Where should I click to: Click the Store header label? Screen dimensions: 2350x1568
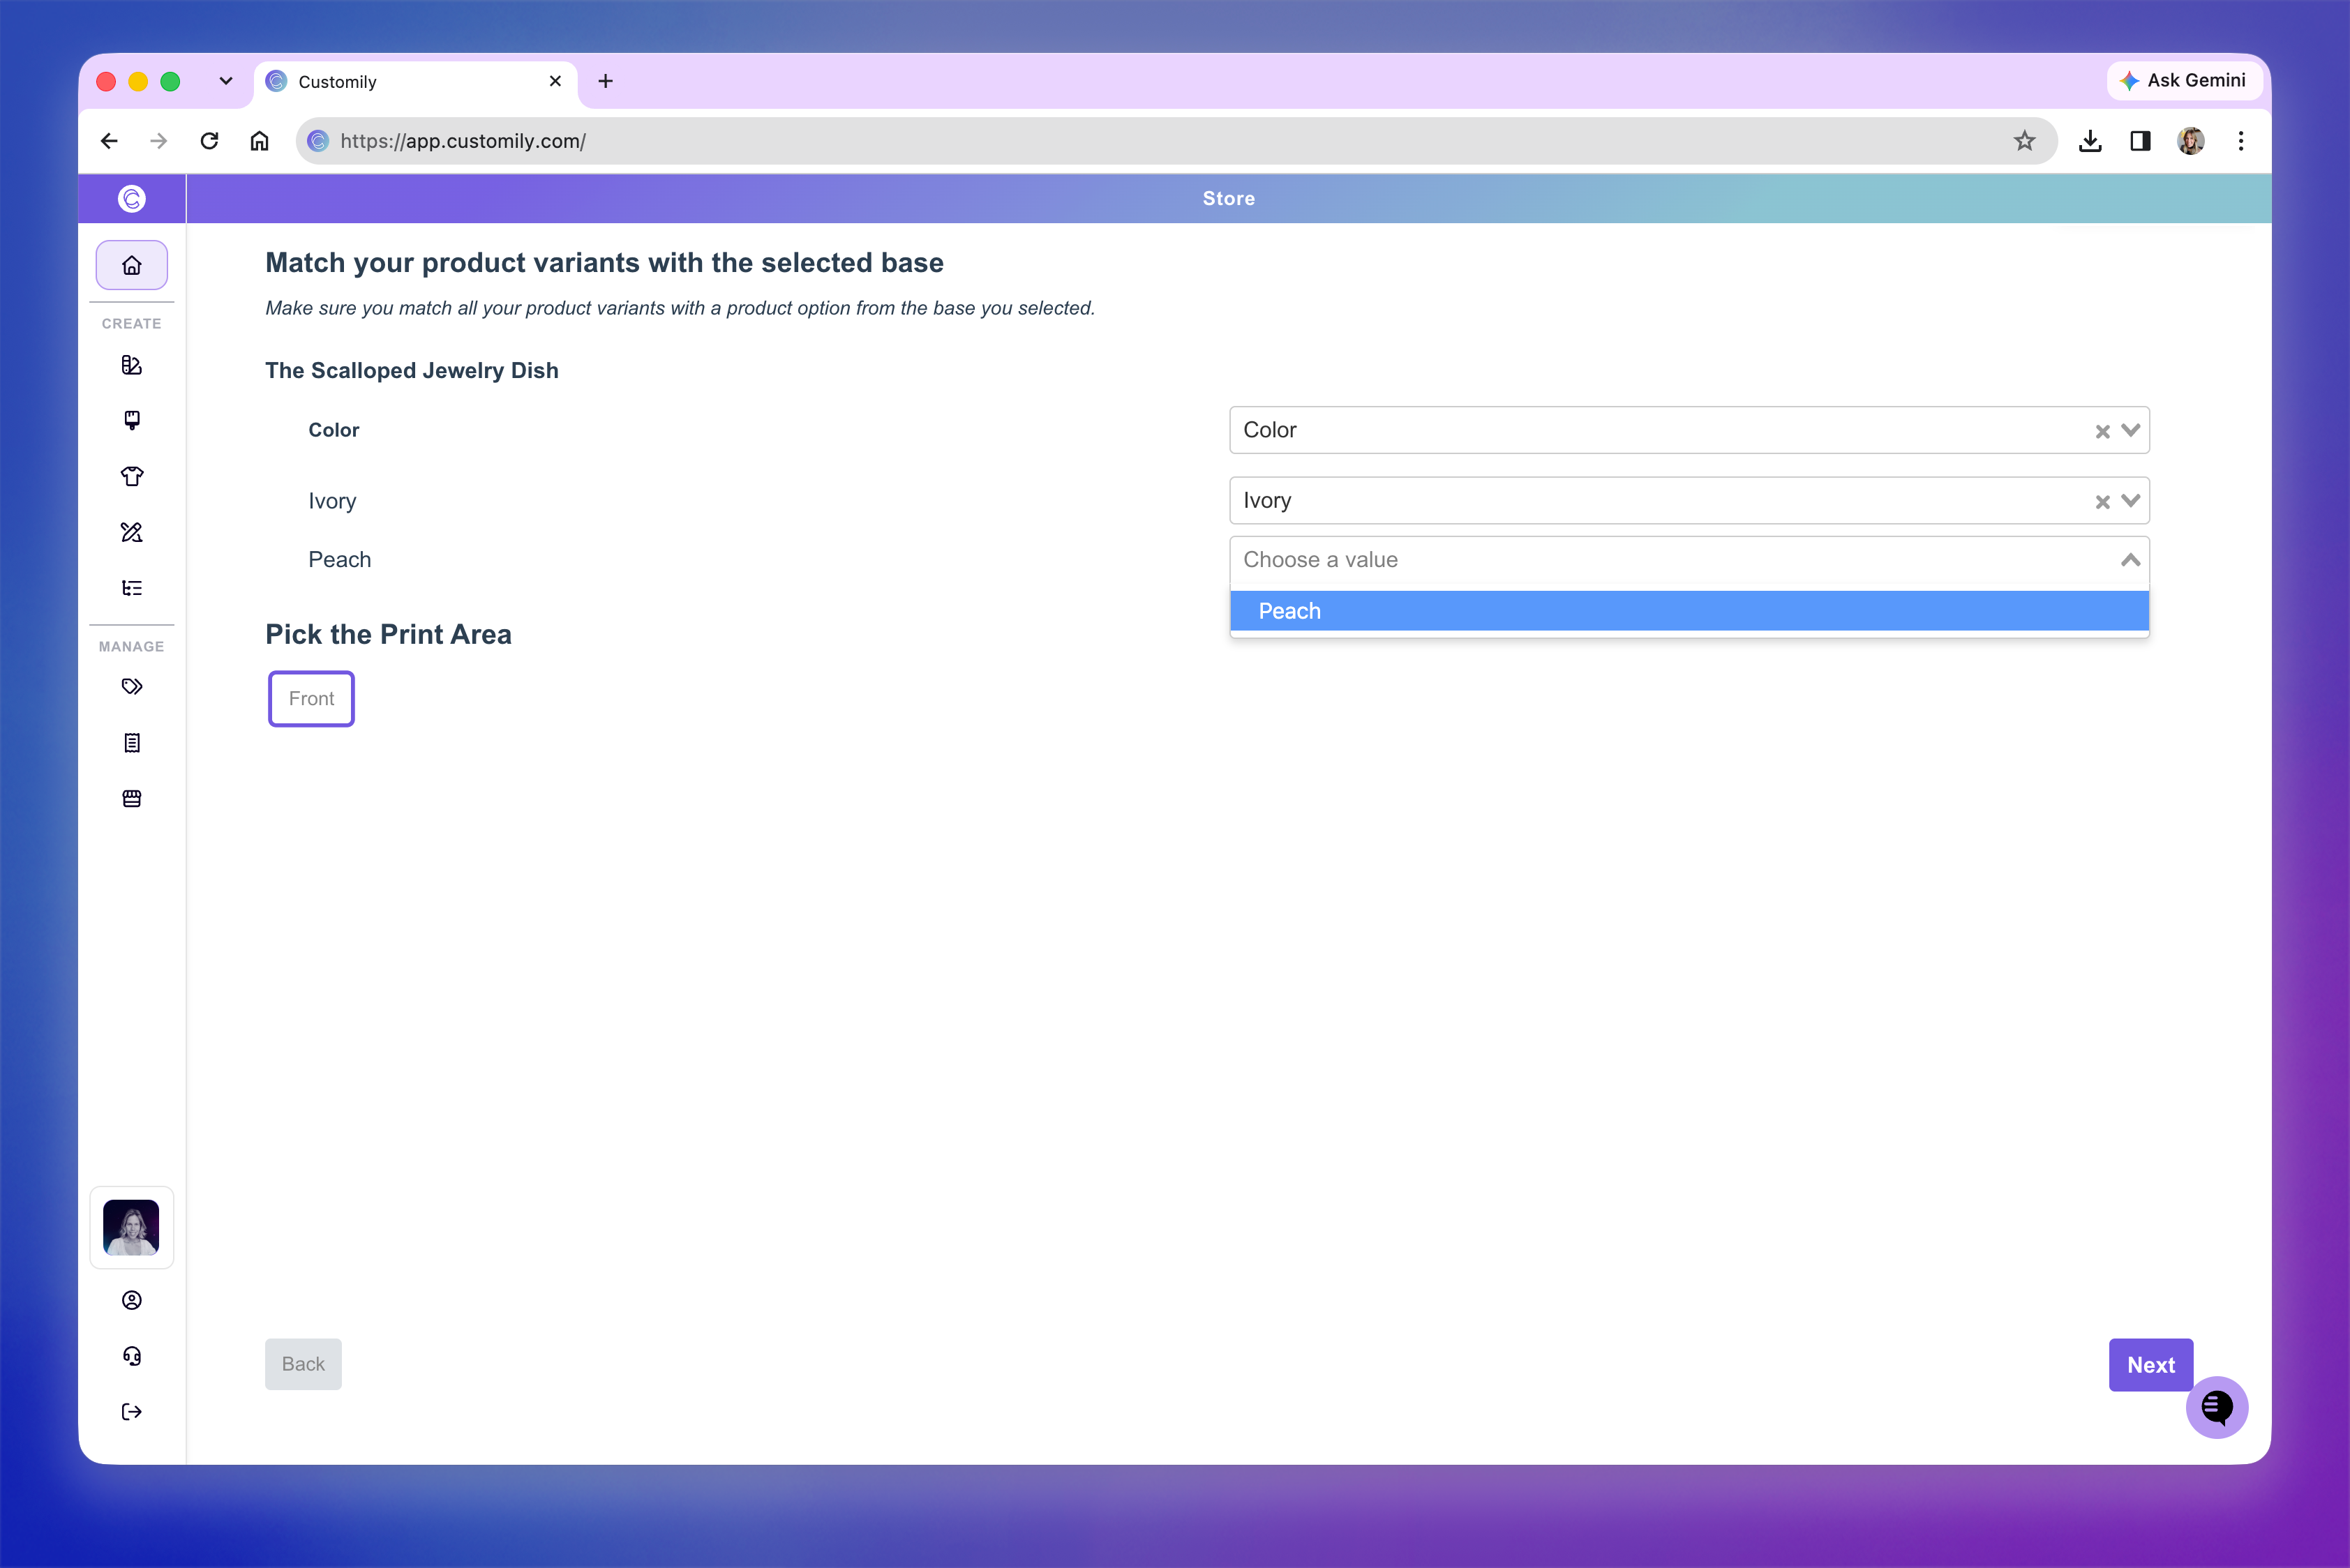(1229, 198)
